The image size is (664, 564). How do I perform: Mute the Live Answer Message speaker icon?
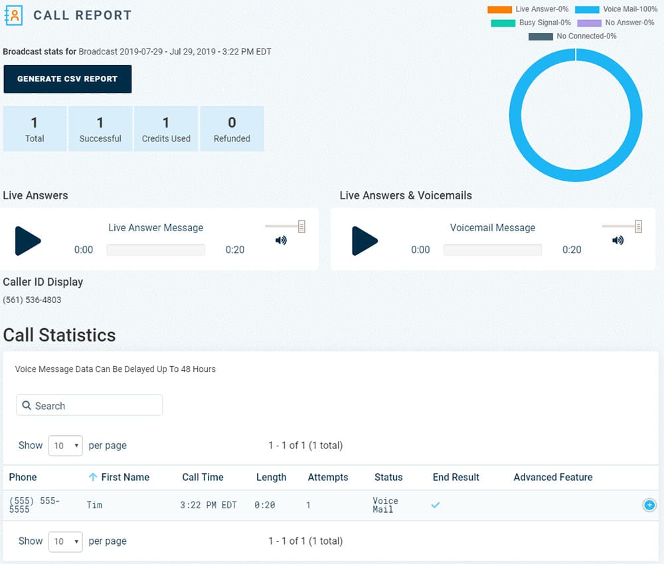[281, 240]
